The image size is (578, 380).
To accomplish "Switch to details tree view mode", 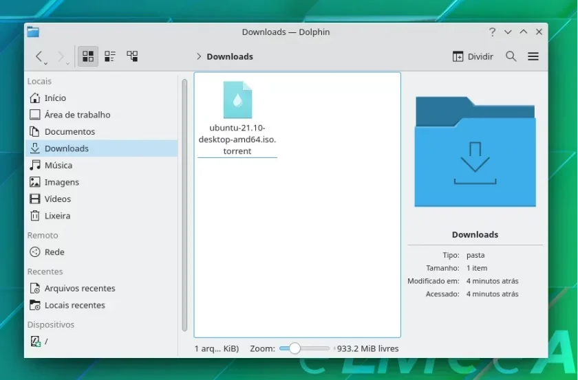I will coord(132,56).
